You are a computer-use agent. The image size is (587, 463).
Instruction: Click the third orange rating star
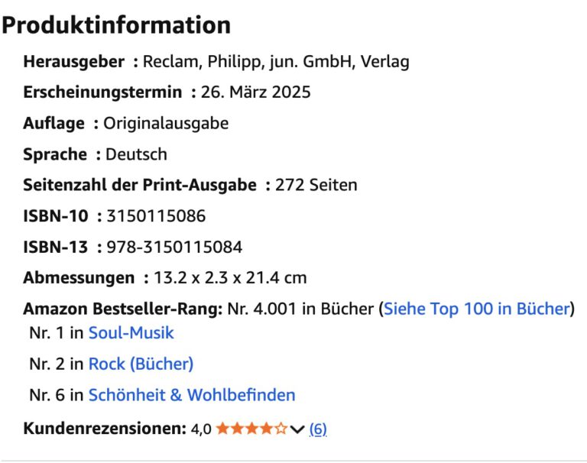pyautogui.click(x=251, y=429)
